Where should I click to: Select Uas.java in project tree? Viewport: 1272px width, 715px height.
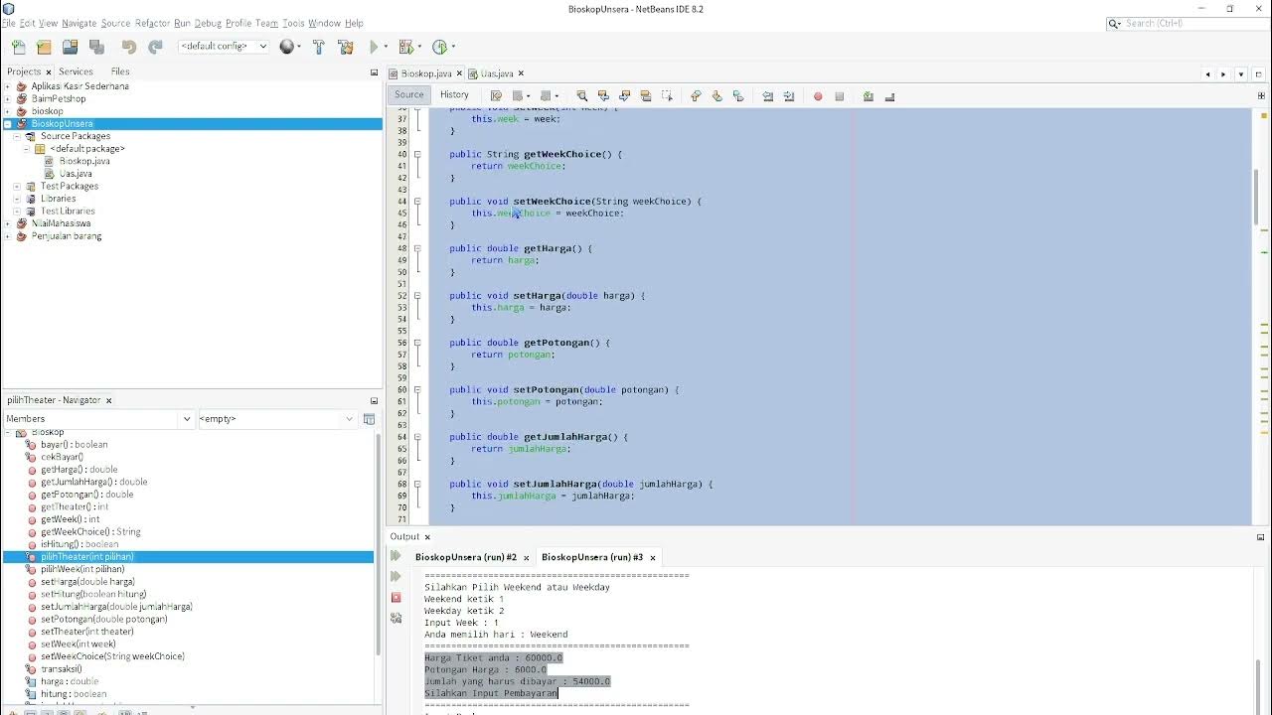76,174
